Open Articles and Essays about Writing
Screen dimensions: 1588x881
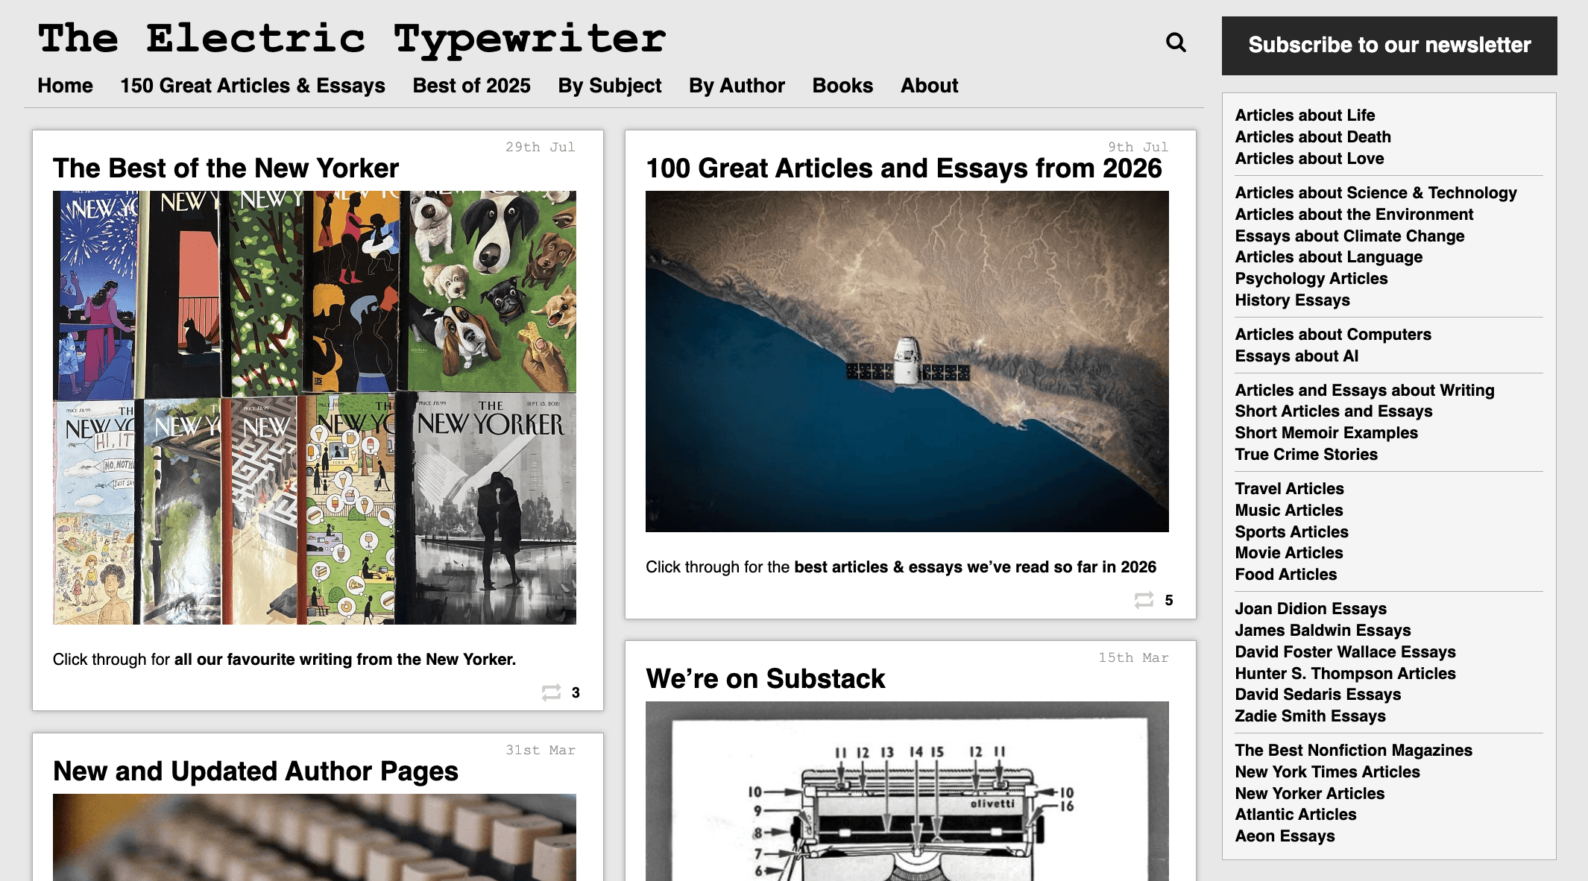1364,391
